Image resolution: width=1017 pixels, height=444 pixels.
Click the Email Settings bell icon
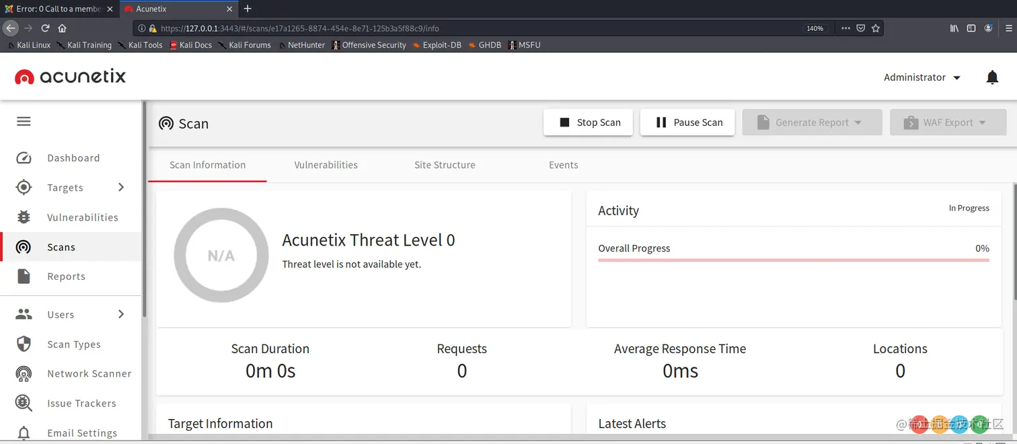pos(24,433)
